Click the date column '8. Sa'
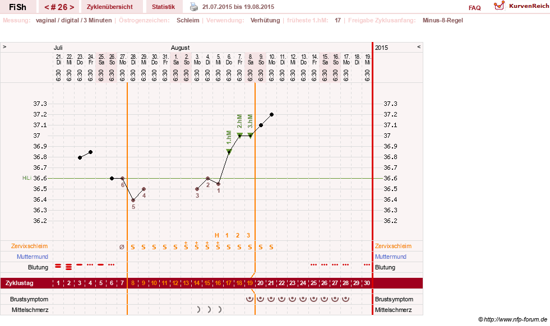The image size is (550, 326). (x=250, y=59)
